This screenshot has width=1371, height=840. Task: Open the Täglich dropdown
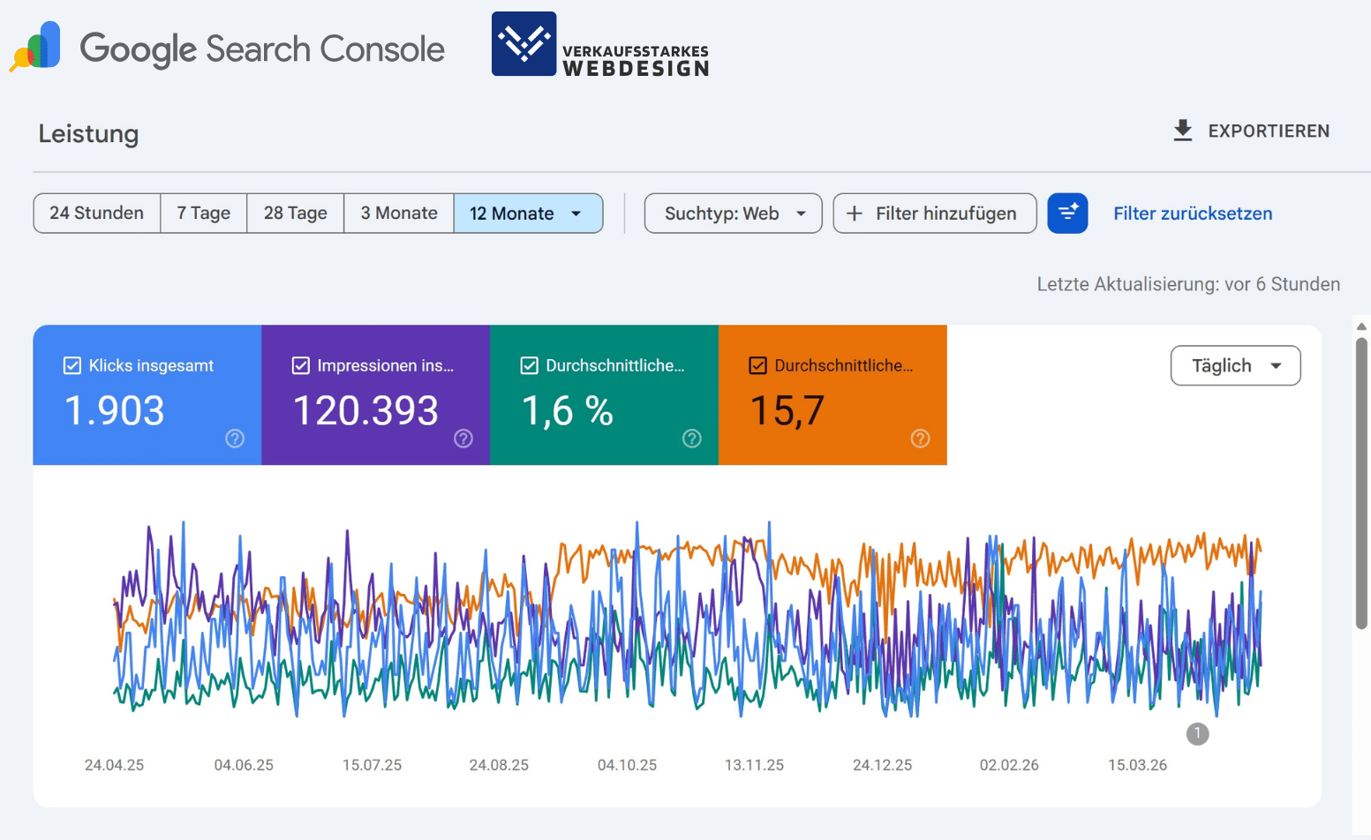[x=1235, y=365]
